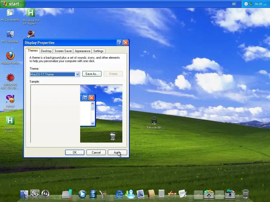Launch the blue play media player dock icon

click(82, 194)
